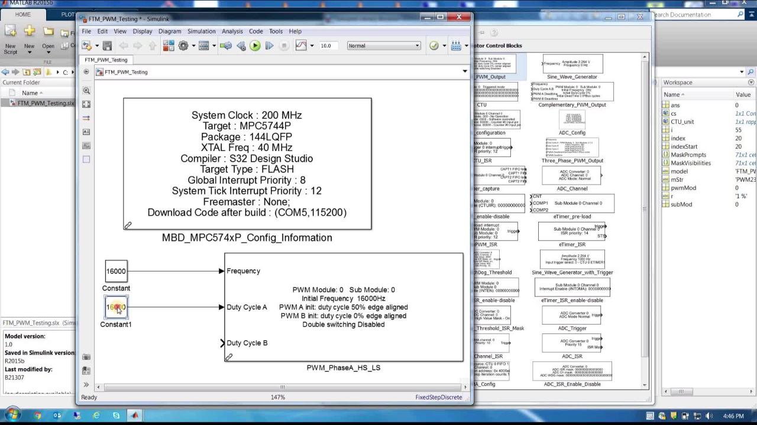
Task: Expand the FTM_PWM_Testing breadcrumb path dropdown
Action: (465, 72)
